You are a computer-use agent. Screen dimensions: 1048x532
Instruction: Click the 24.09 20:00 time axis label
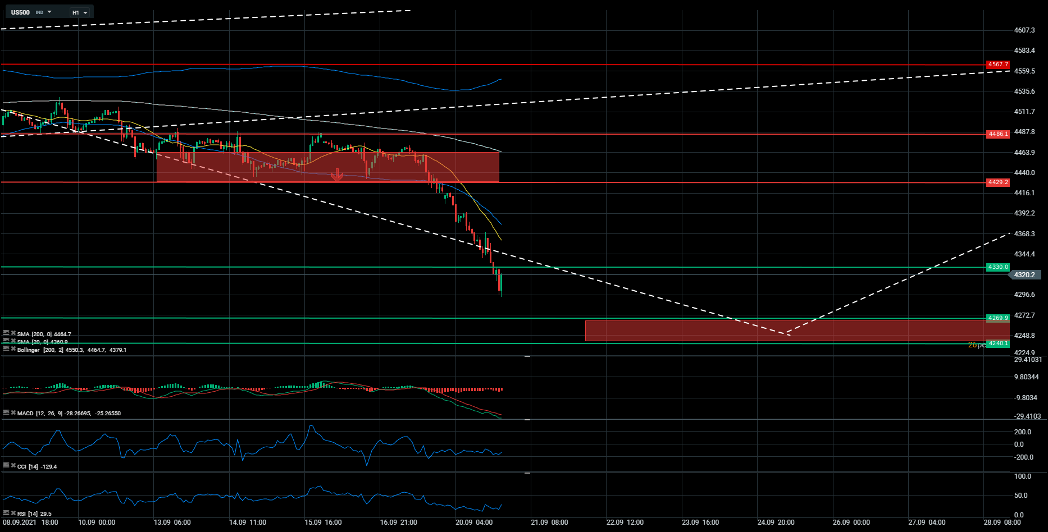tap(776, 522)
